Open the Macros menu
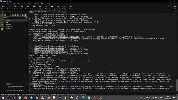The width and height of the screenshot is (178, 100). point(44,4)
